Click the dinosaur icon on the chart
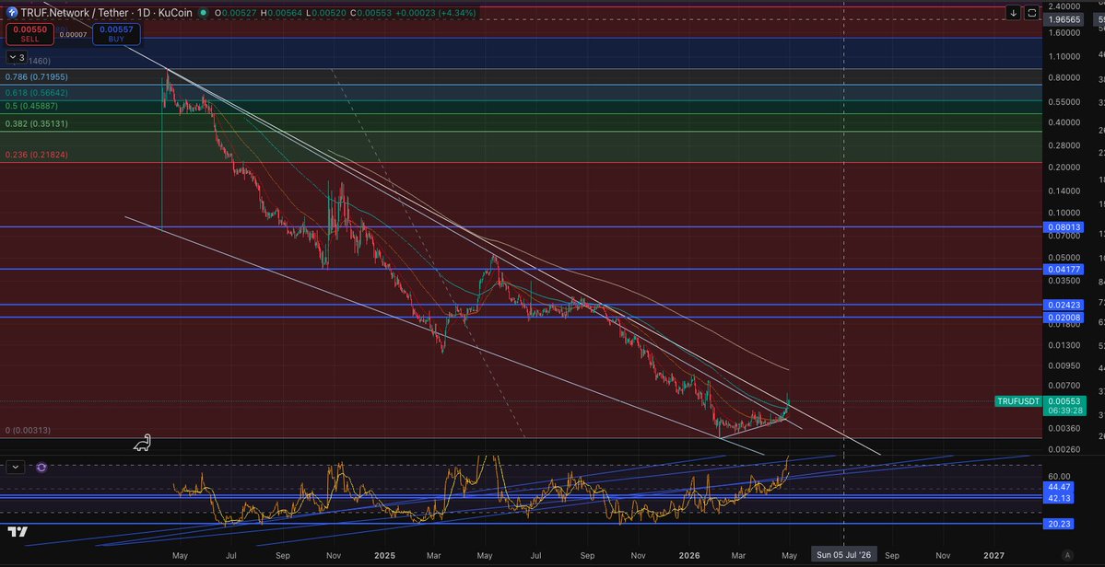Image resolution: width=1105 pixels, height=567 pixels. [143, 443]
